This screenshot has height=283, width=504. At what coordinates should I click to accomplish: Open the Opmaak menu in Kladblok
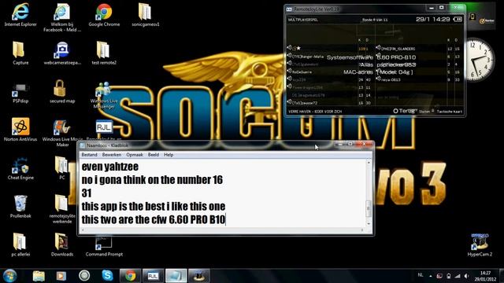(x=135, y=155)
